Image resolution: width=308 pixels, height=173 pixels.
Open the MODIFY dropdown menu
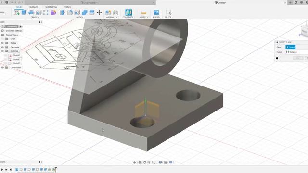coord(80,17)
